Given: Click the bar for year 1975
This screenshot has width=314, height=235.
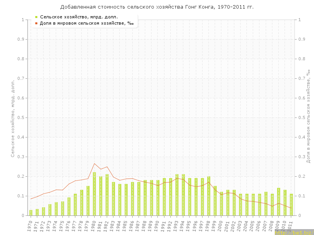Looking at the screenshot, I should pyautogui.click(x=62, y=208).
